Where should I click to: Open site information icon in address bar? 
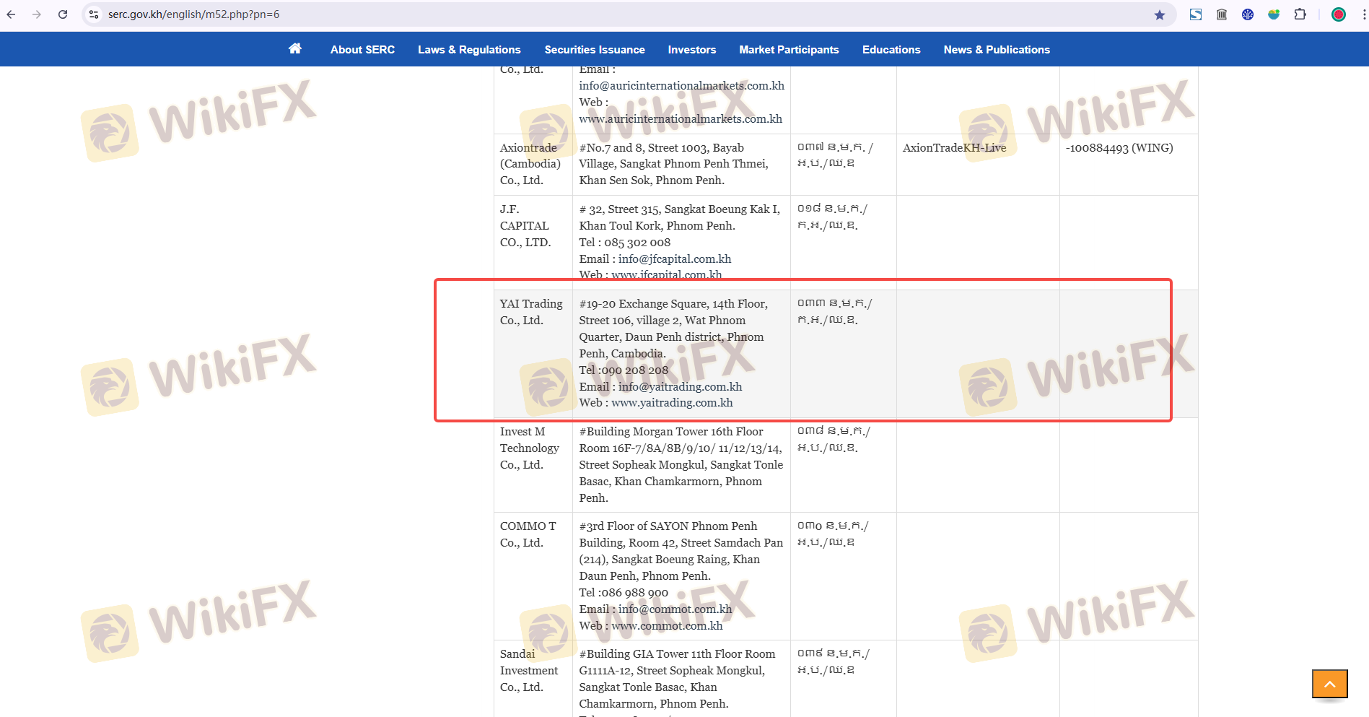tap(94, 14)
